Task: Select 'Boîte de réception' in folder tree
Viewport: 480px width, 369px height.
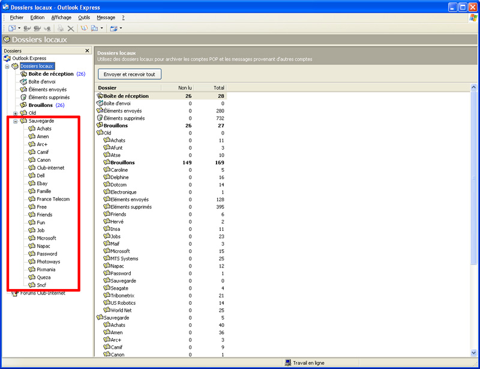Action: (x=51, y=74)
